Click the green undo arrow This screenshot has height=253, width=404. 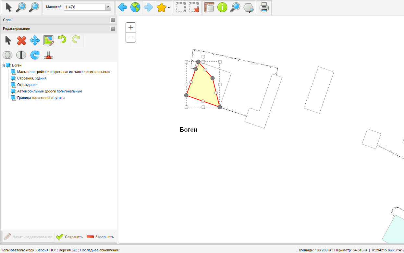tap(62, 40)
